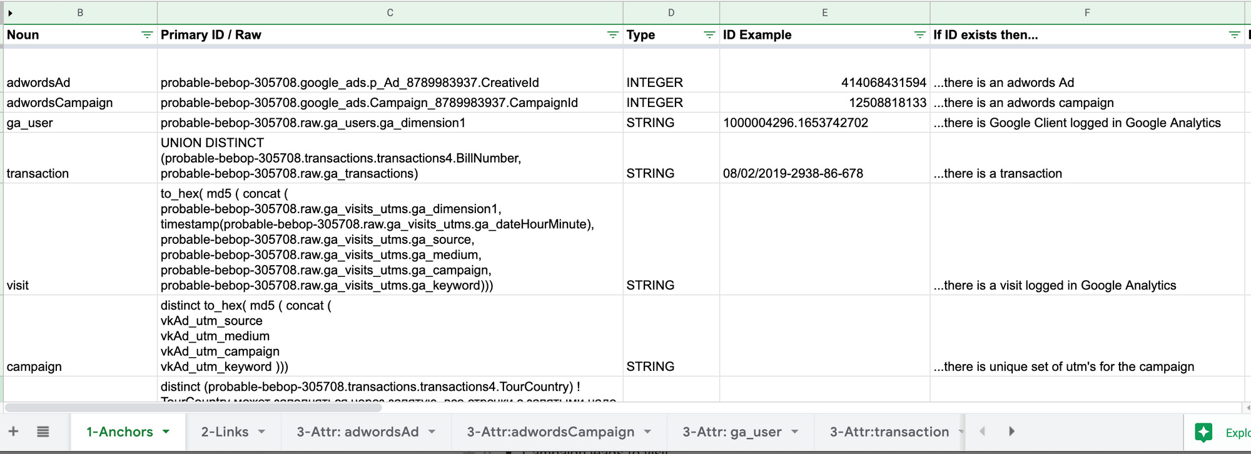This screenshot has width=1251, height=454.
Task: Select column C header
Action: pyautogui.click(x=390, y=13)
